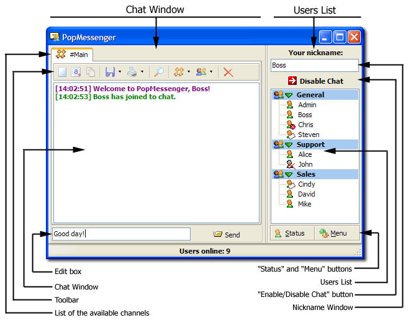Image resolution: width=411 pixels, height=323 pixels.
Task: Open print options dropdown arrow
Action: coord(142,71)
